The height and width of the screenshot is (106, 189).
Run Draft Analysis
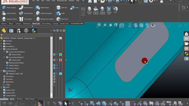42,8
